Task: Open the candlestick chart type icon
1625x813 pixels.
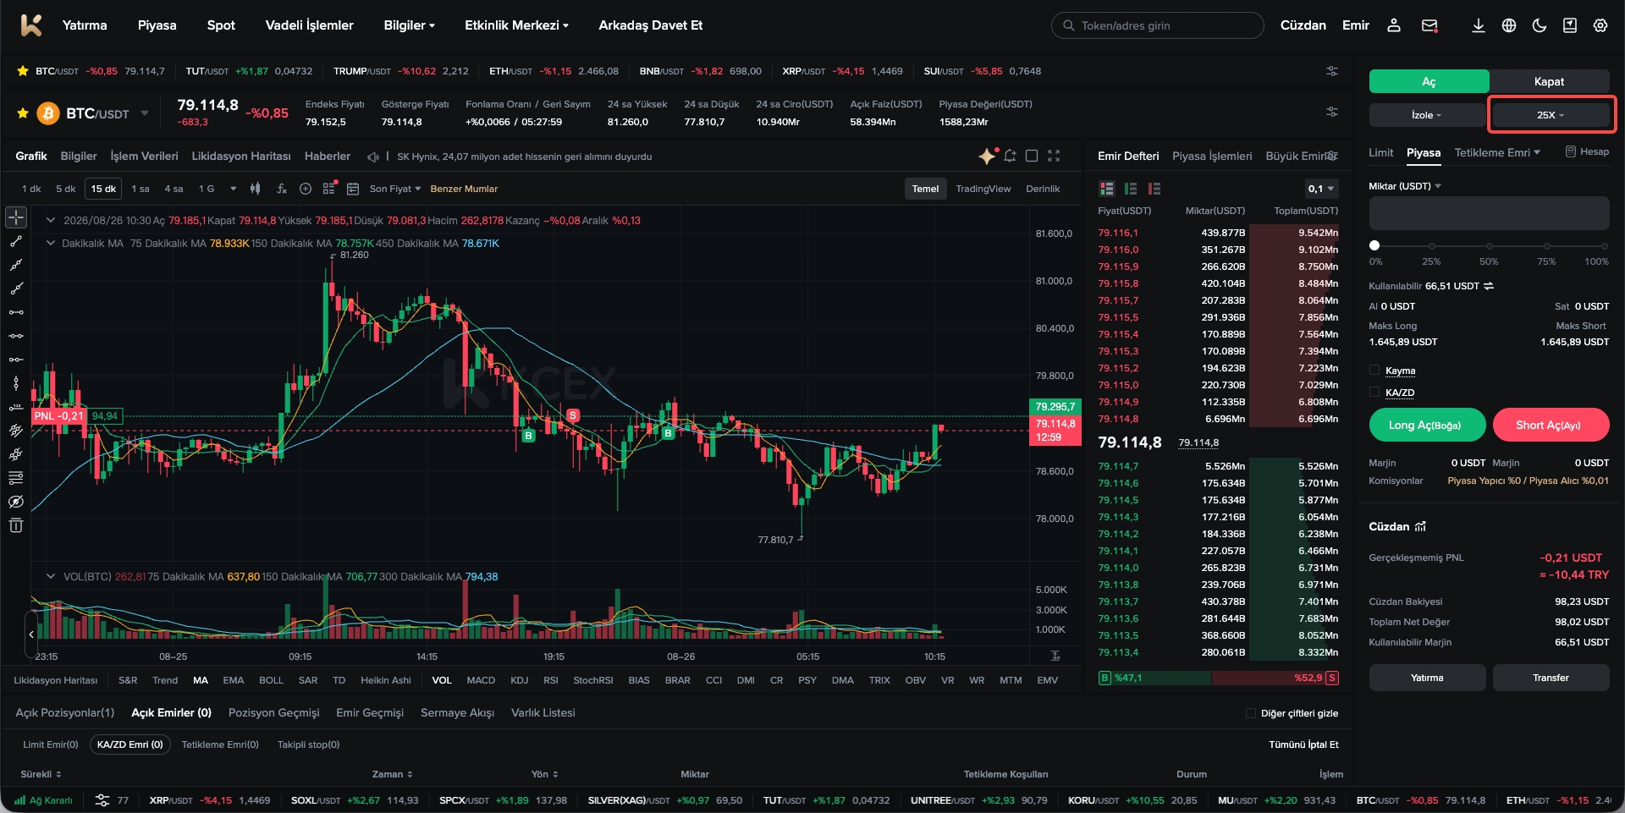Action: tap(256, 189)
